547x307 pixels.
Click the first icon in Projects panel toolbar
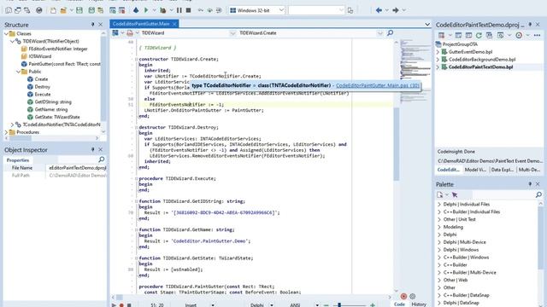(x=441, y=35)
